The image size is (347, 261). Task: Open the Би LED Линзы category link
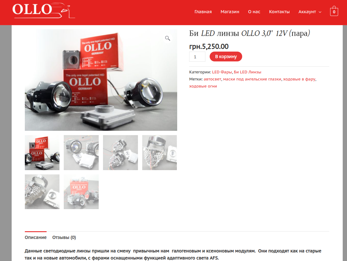[247, 72]
